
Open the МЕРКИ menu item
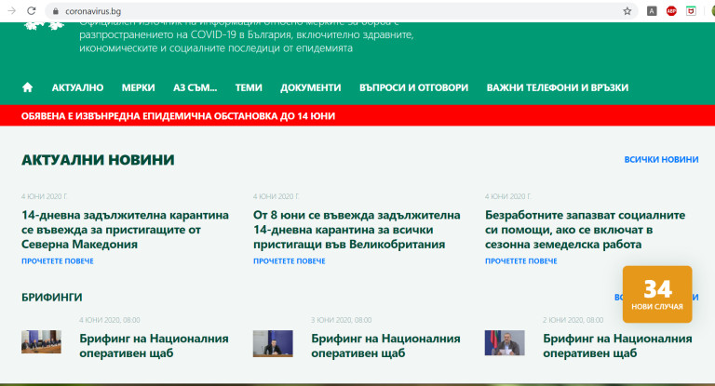pyautogui.click(x=138, y=87)
